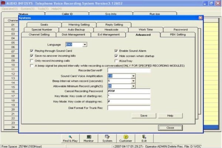Viewport: 222px width, 148px height.
Task: Open the Password tab
Action: 181,30
